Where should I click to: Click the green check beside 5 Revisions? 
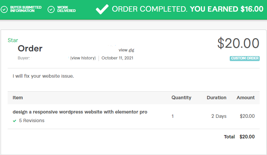tap(14, 121)
